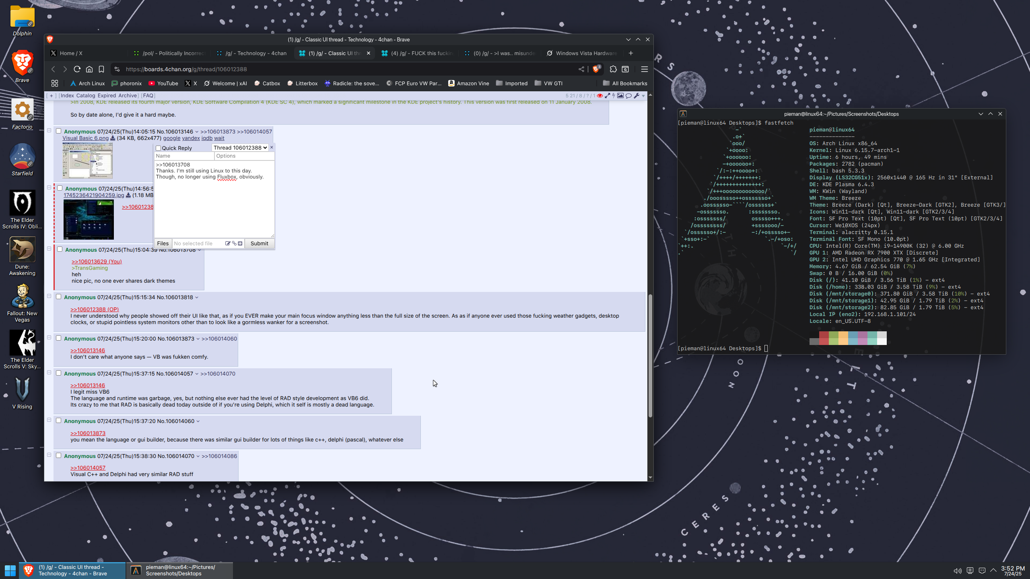Open the Visual Basic 6.png file link
This screenshot has width=1030, height=579.
tap(85, 138)
